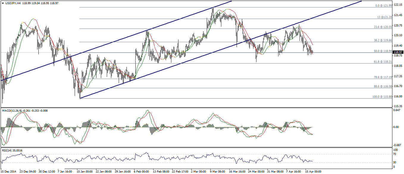The height and width of the screenshot is (174, 404).
Task: Click the current price tag 118.97 on axis
Action: [x=398, y=52]
